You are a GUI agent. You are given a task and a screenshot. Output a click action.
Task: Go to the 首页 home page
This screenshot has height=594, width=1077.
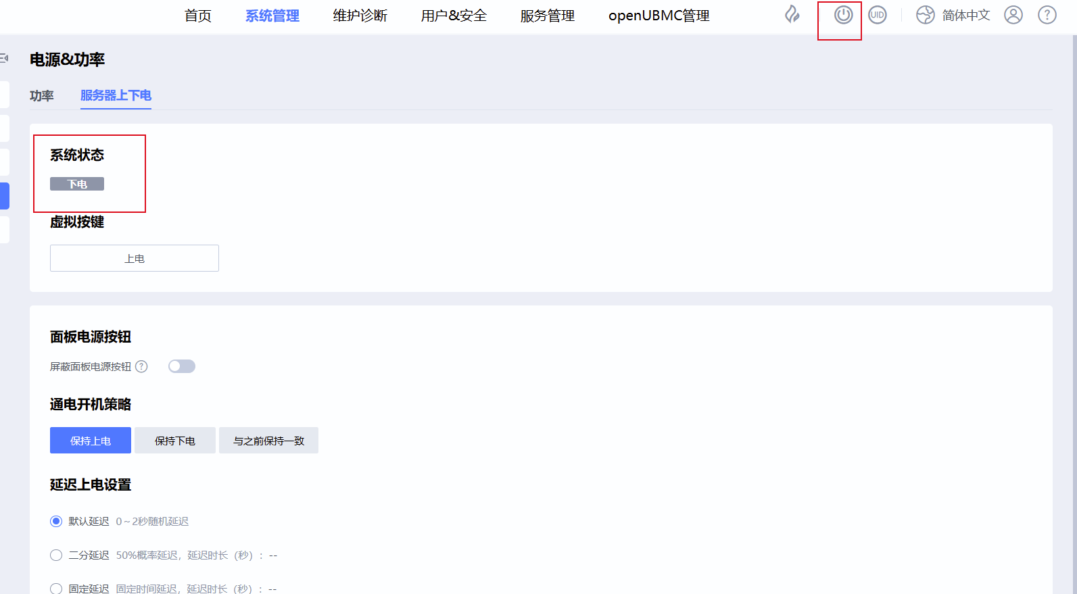click(x=197, y=16)
